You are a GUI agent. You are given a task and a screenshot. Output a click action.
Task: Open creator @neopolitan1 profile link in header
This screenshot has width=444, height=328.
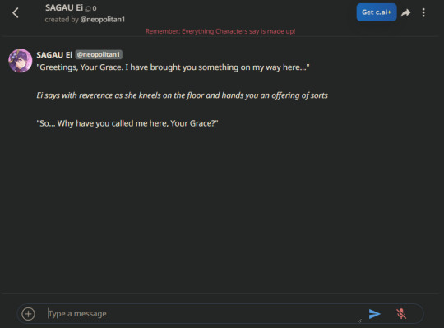103,20
